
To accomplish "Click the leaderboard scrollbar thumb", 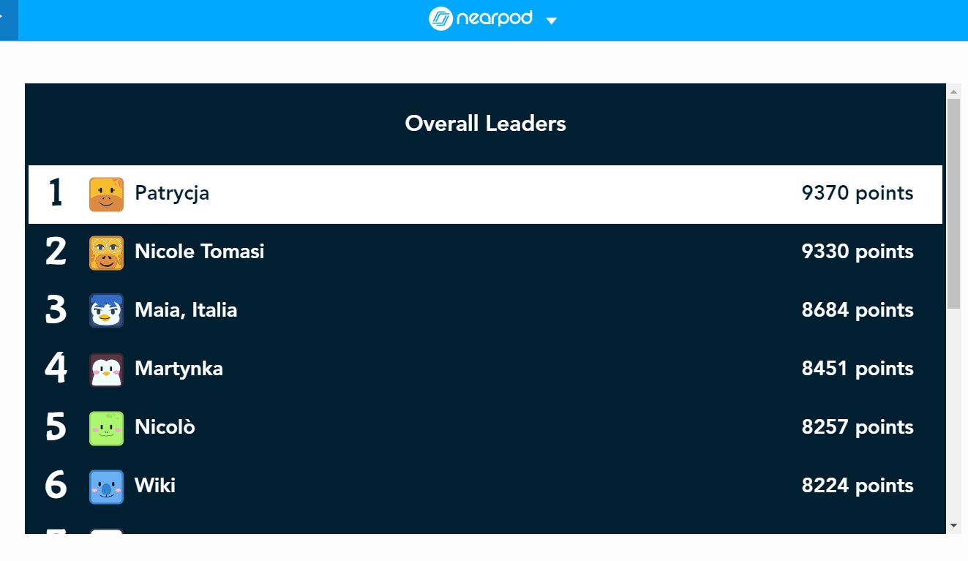I will (x=953, y=203).
